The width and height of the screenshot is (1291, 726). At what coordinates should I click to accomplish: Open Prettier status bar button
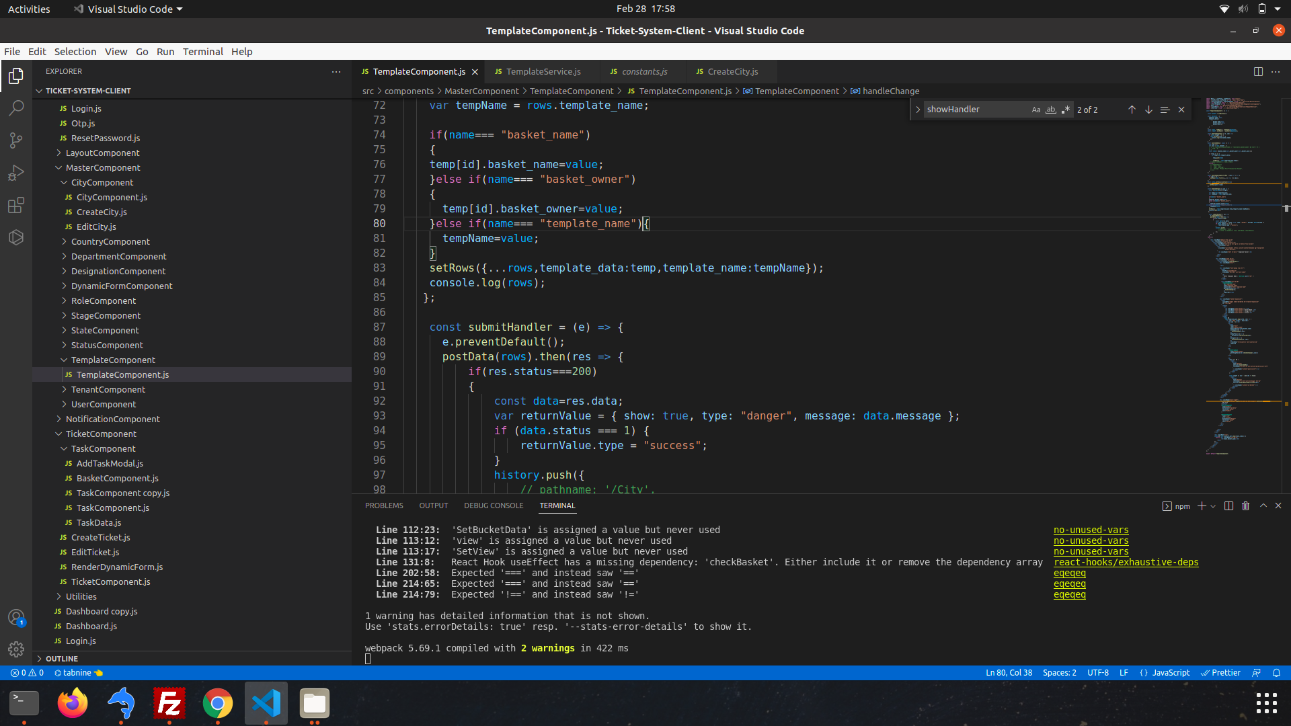[x=1220, y=673]
